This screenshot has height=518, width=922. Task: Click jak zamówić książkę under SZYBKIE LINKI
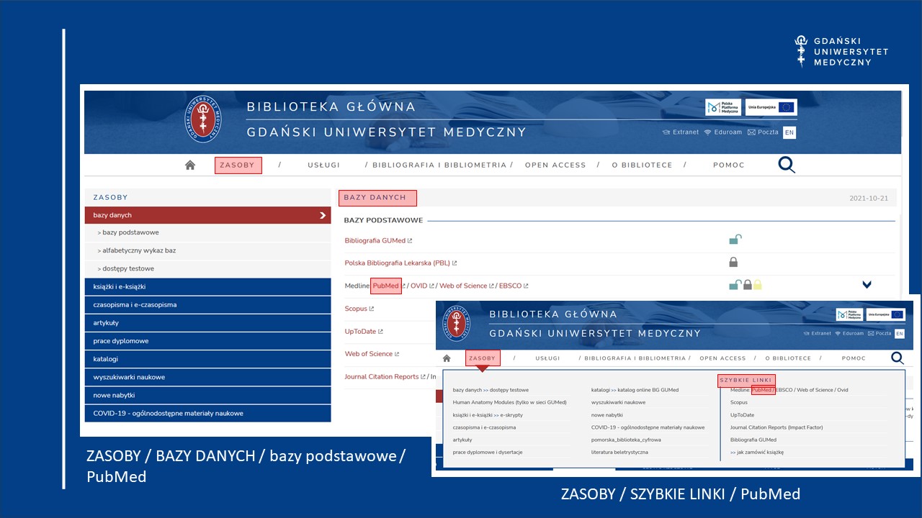(x=756, y=453)
